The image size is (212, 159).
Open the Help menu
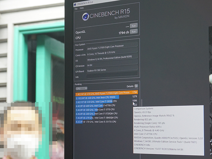[82, 8]
